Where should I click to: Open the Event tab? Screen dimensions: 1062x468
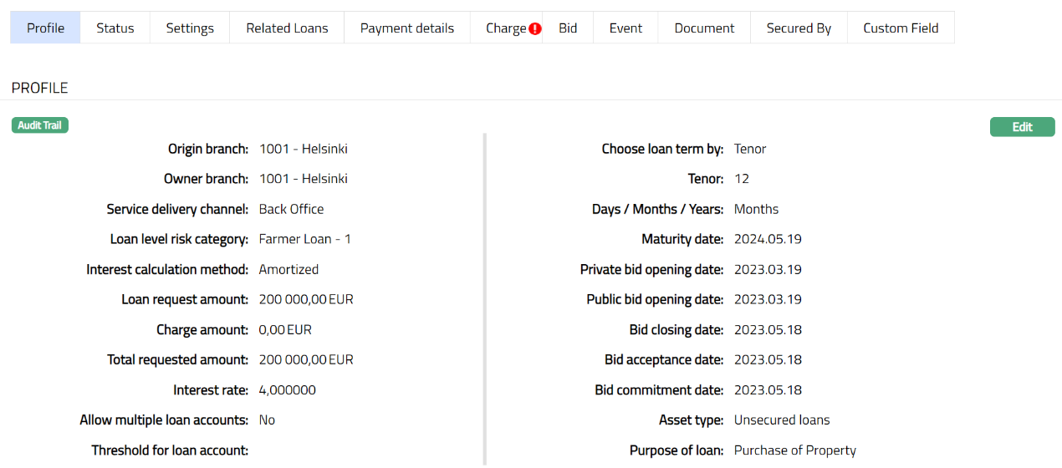click(x=625, y=28)
